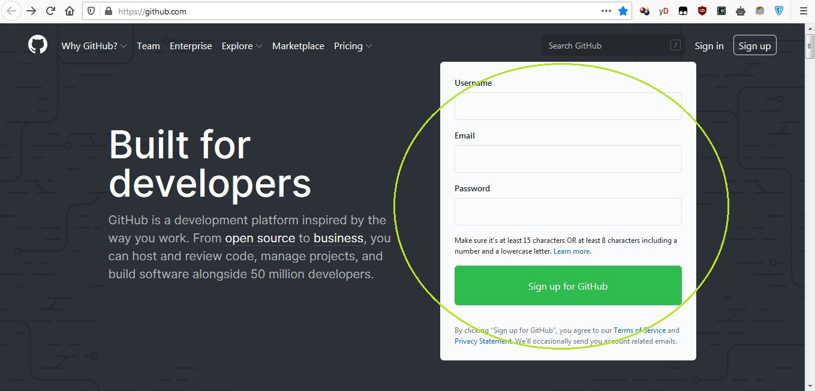Open the page actions three-dots menu
The image size is (815, 391).
click(606, 11)
